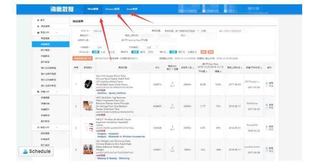Open Gadgets · Bluetooth & Wireless Accessories link

121,137
